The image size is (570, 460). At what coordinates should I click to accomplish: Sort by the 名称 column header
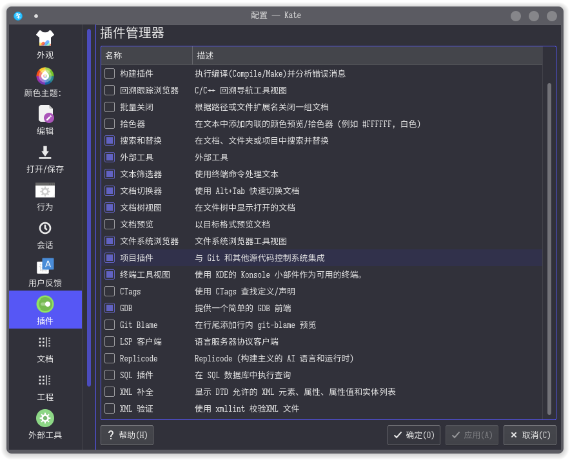[146, 55]
